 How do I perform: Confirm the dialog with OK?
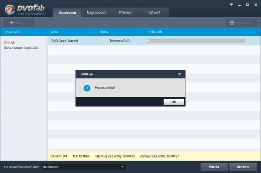174,102
